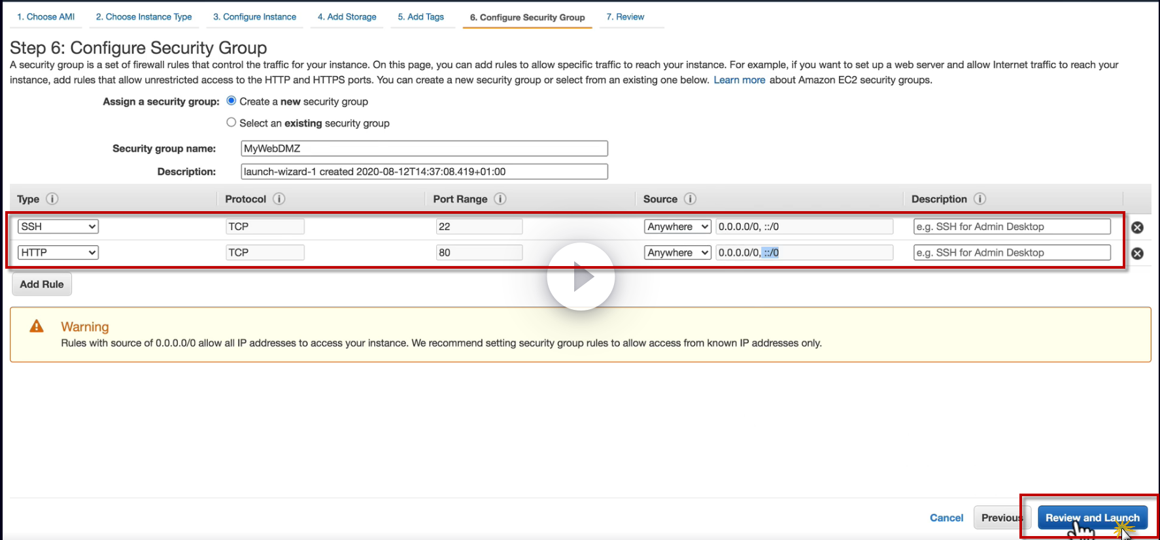Click 'Step 6: Configure Security Group' heading
This screenshot has width=1160, height=540.
click(139, 48)
